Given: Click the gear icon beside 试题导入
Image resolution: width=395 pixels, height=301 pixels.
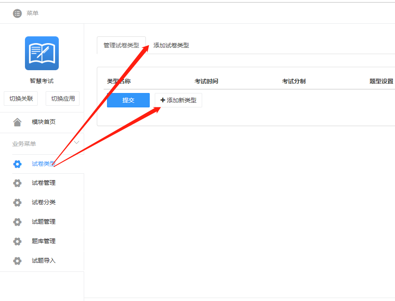Looking at the screenshot, I should pos(17,261).
